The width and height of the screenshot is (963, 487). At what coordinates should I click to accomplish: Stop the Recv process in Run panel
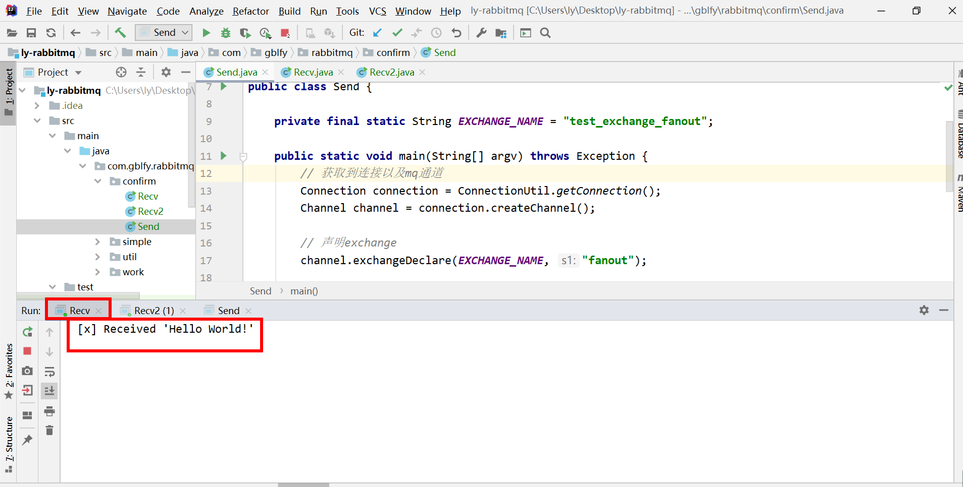(28, 351)
